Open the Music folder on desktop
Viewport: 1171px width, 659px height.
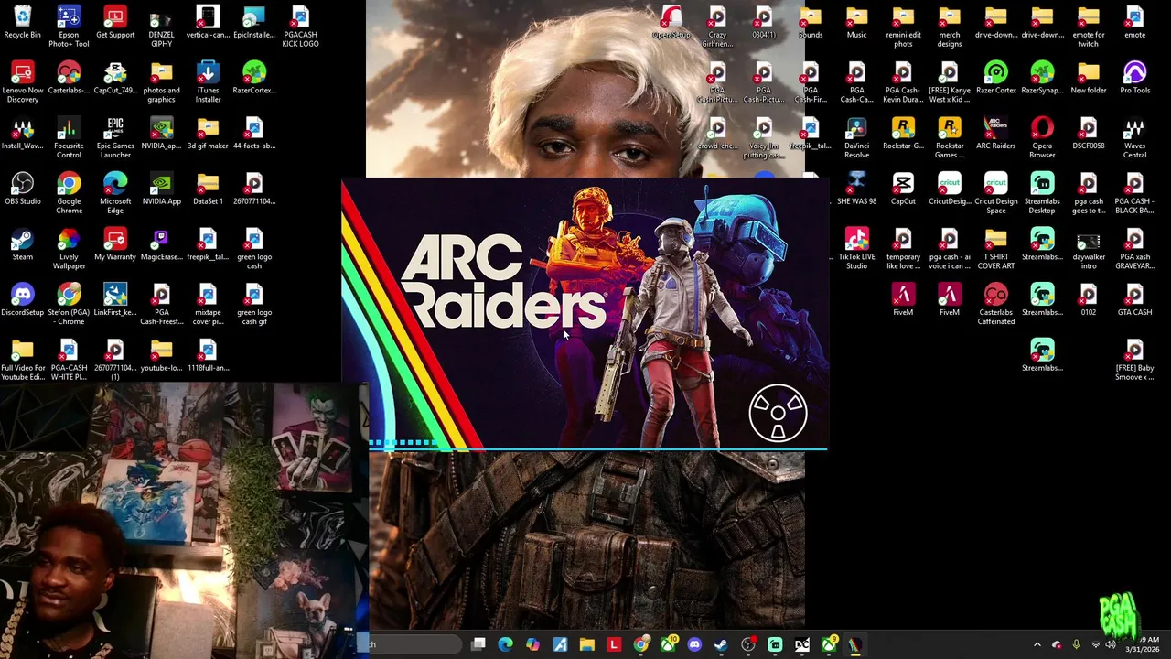856,23
